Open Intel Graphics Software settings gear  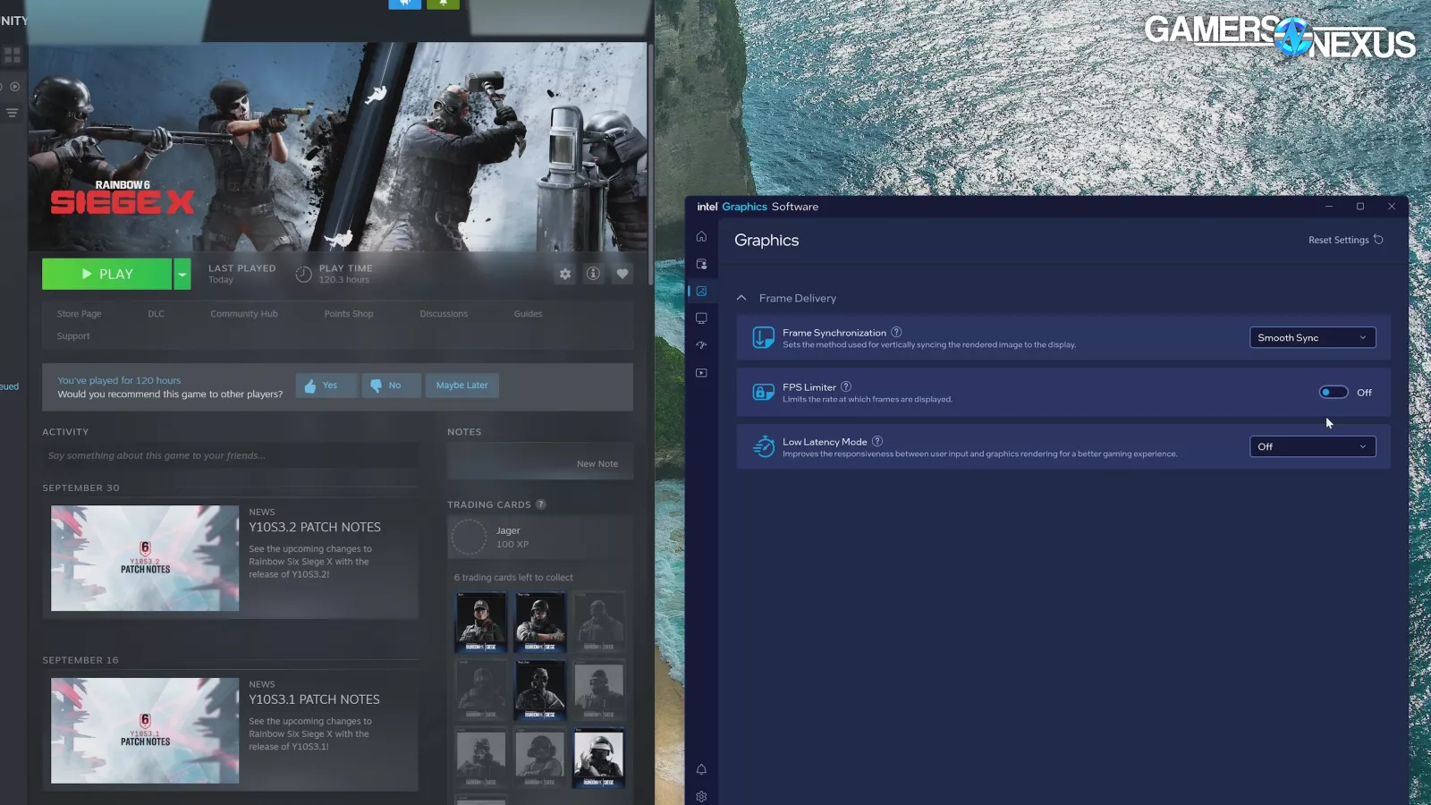(701, 796)
